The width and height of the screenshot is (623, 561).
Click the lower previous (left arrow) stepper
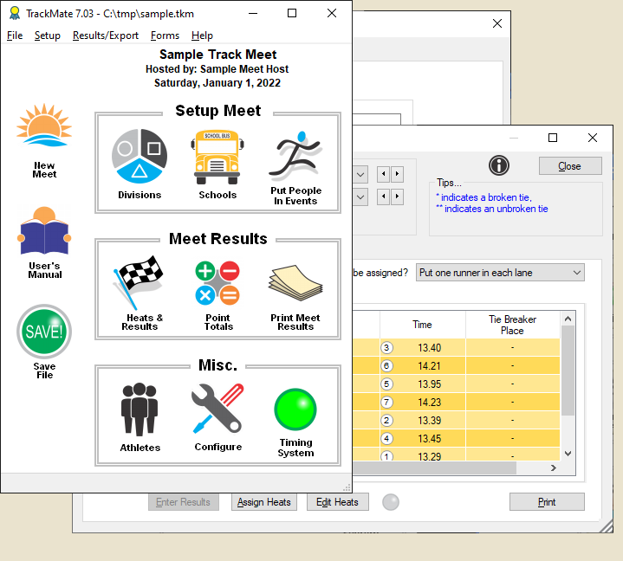tap(383, 197)
